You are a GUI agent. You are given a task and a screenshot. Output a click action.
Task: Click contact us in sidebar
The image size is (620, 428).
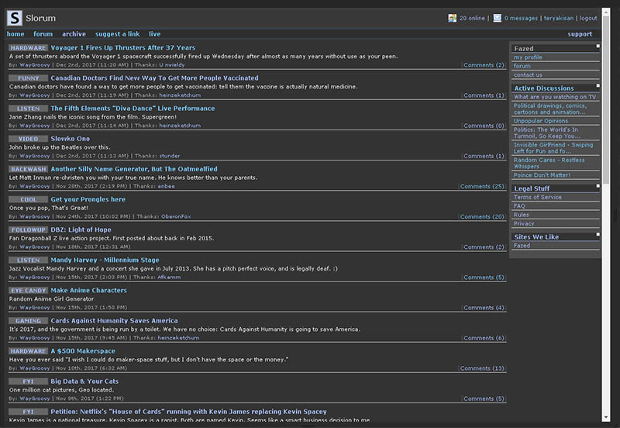tap(528, 74)
